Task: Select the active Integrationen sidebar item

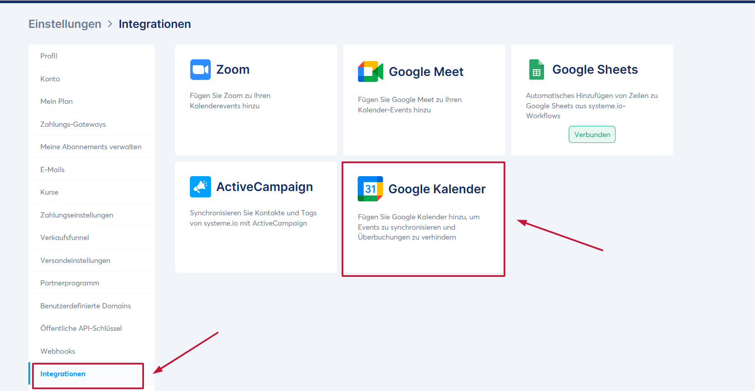Action: (92, 373)
